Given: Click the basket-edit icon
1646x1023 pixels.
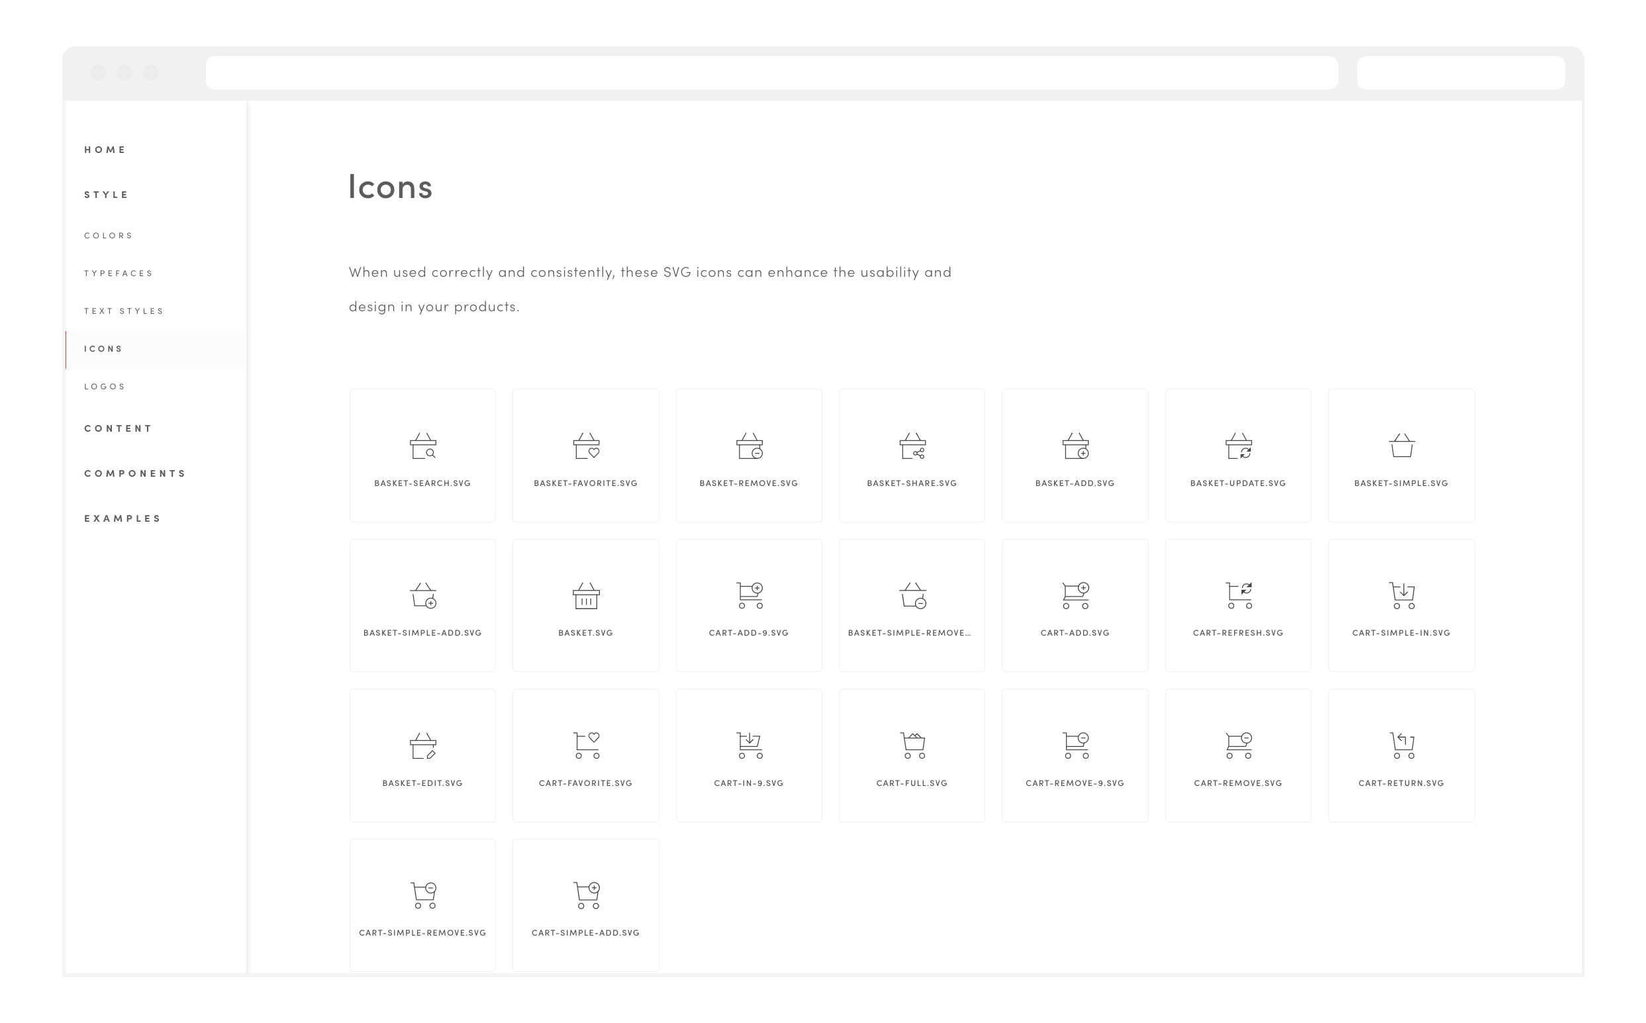Looking at the screenshot, I should pos(423,746).
